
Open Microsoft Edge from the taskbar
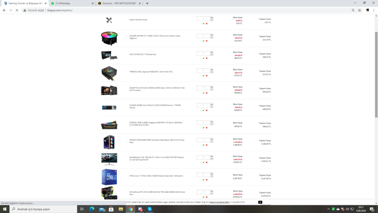click(x=92, y=209)
